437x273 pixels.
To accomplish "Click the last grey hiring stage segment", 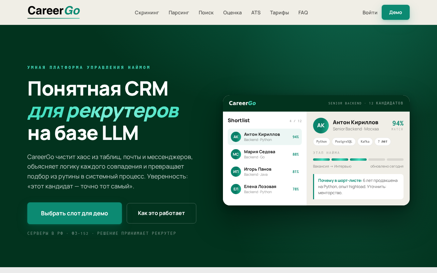I will pyautogui.click(x=395, y=159).
